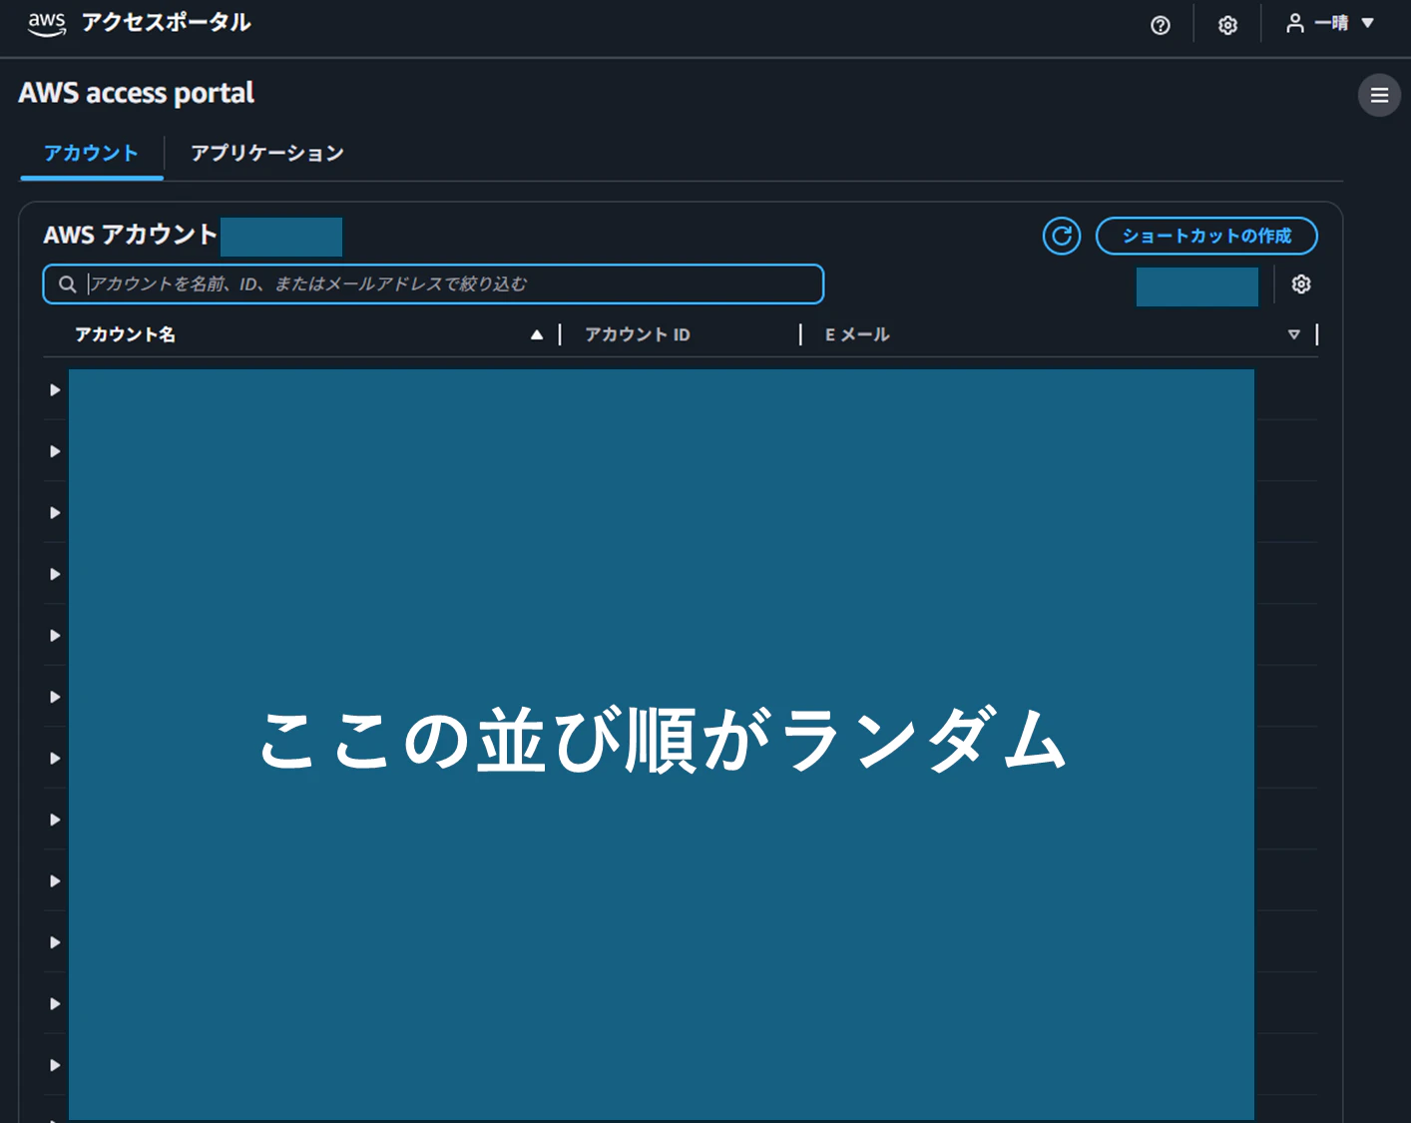The width and height of the screenshot is (1411, 1123).
Task: Open the header settings gear icon
Action: [x=1228, y=25]
